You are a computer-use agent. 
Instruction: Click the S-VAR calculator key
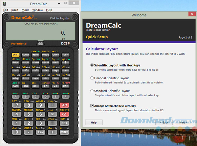coord(35,63)
